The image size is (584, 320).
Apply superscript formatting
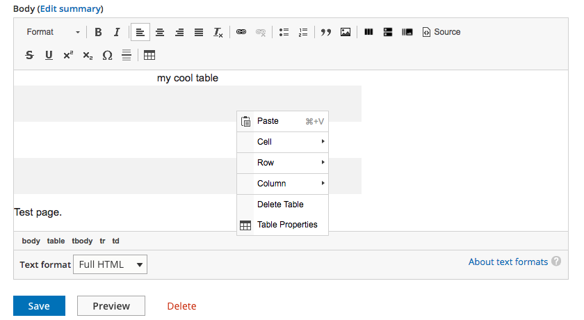coord(68,55)
